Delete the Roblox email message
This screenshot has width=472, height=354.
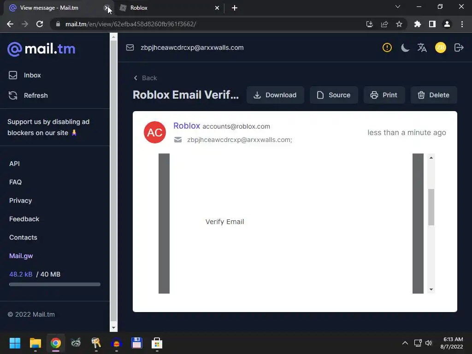point(433,95)
